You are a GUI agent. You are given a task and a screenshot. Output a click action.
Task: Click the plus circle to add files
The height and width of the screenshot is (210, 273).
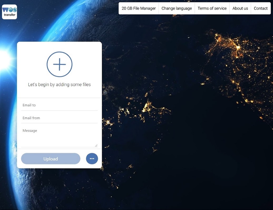click(x=59, y=64)
